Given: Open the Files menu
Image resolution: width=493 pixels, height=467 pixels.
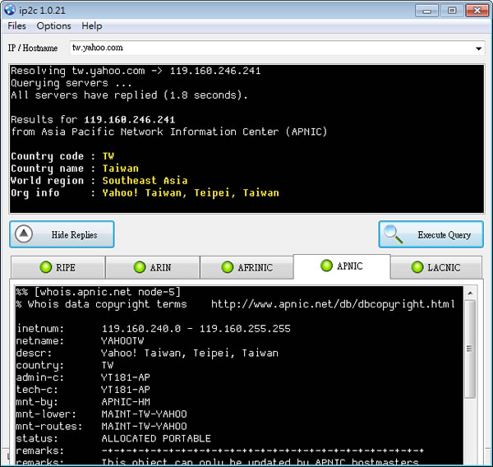Looking at the screenshot, I should point(17,26).
